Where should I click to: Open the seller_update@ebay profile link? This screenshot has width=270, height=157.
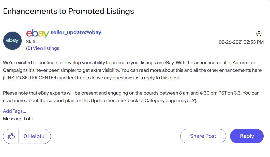pyautogui.click(x=76, y=32)
